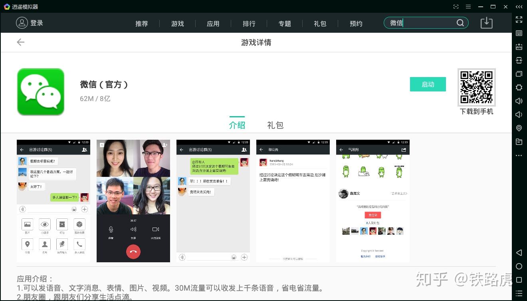The height and width of the screenshot is (301, 527).
Task: Click the 62M / 8亿 size text
Action: click(95, 98)
